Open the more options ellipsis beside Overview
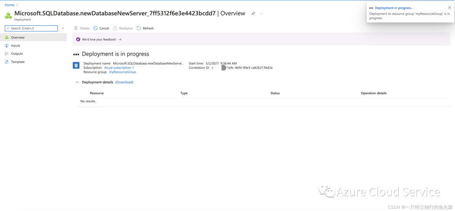The height and width of the screenshot is (211, 455). point(262,13)
